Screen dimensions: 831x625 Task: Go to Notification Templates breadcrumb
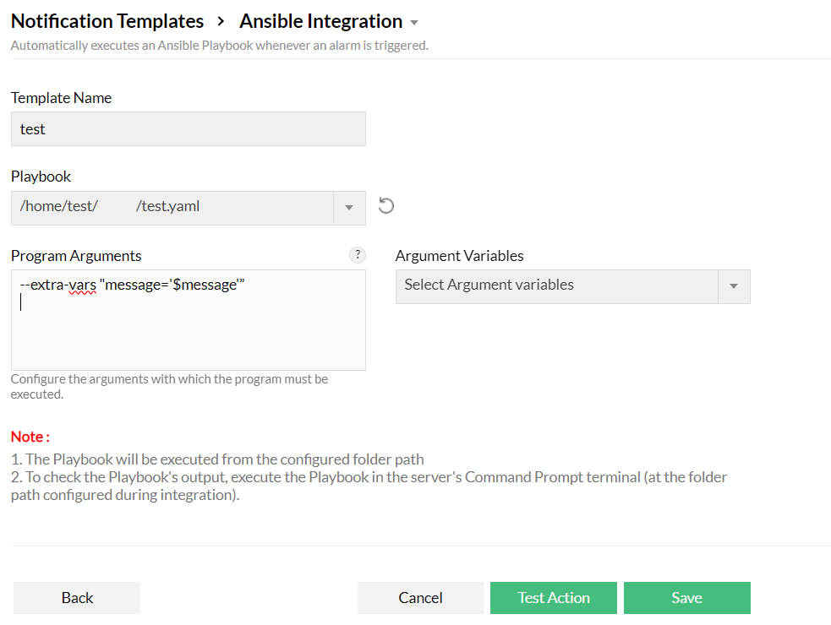(x=107, y=21)
